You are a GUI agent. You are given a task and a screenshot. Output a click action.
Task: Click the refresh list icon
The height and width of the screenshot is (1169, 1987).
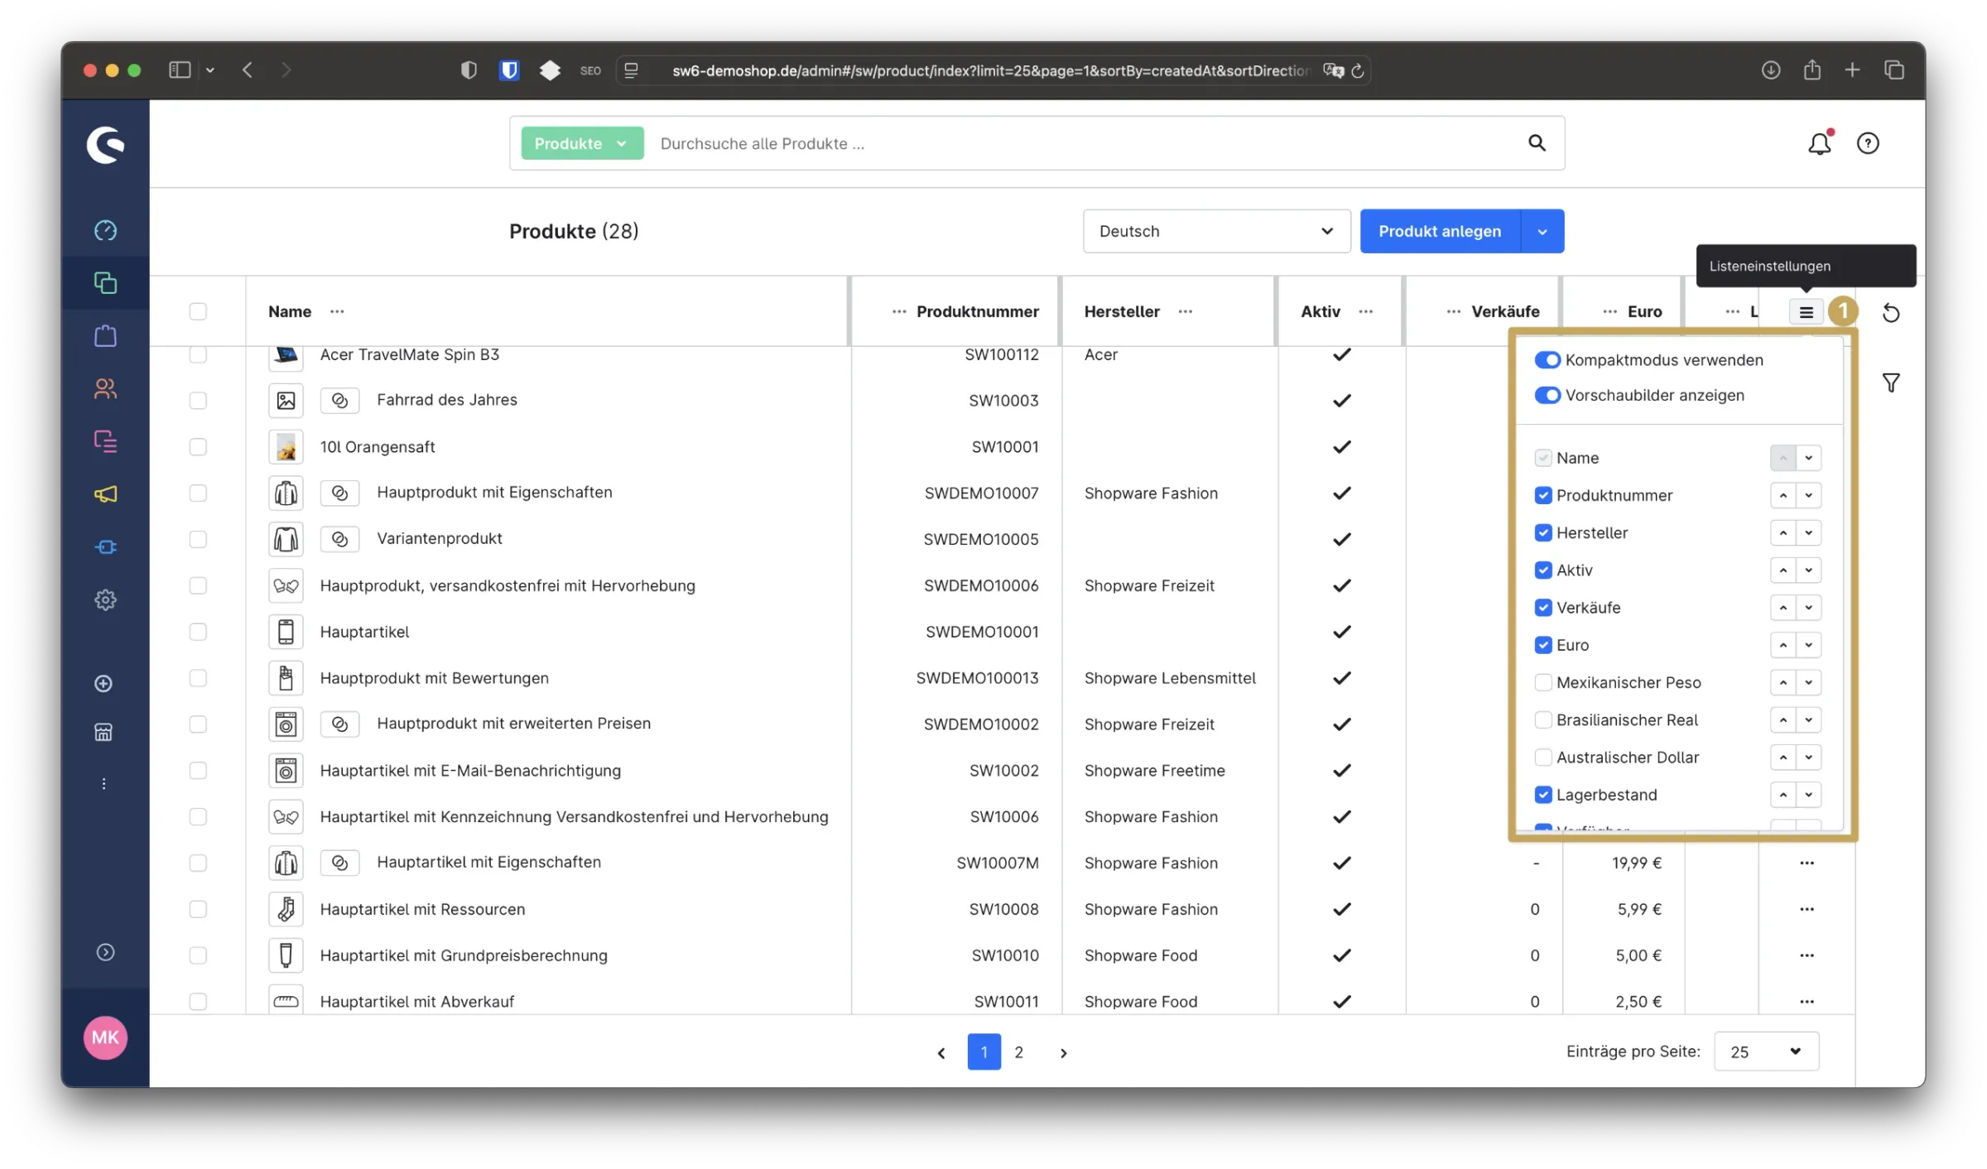click(1891, 313)
